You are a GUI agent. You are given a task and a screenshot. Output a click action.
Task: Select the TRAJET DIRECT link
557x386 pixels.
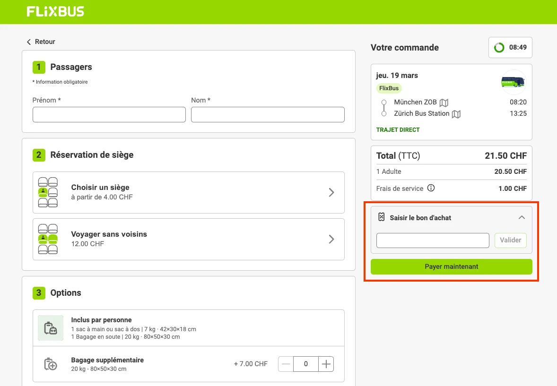[x=398, y=129]
